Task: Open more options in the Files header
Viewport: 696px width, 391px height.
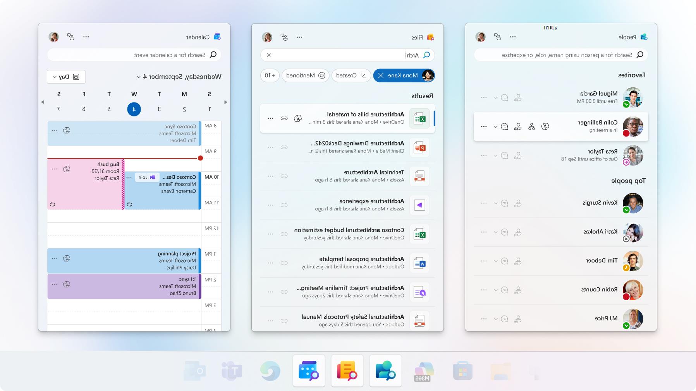Action: (299, 37)
